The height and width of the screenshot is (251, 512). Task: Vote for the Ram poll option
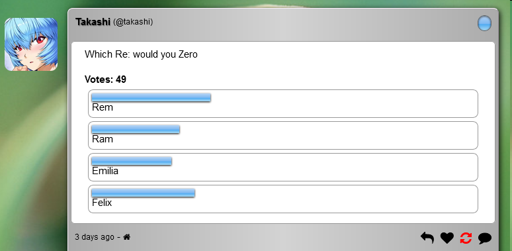282,135
